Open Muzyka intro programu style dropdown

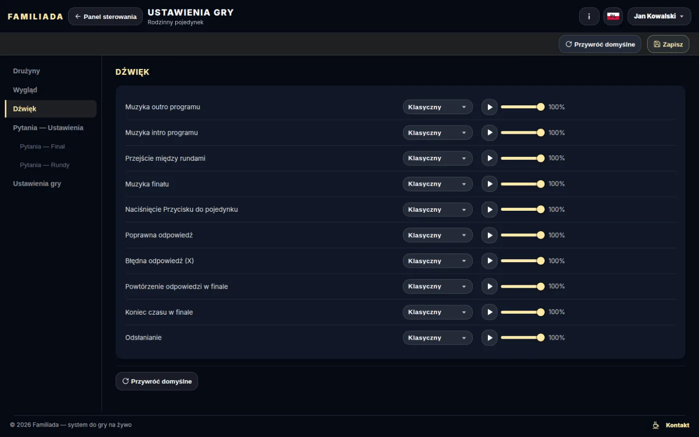437,132
